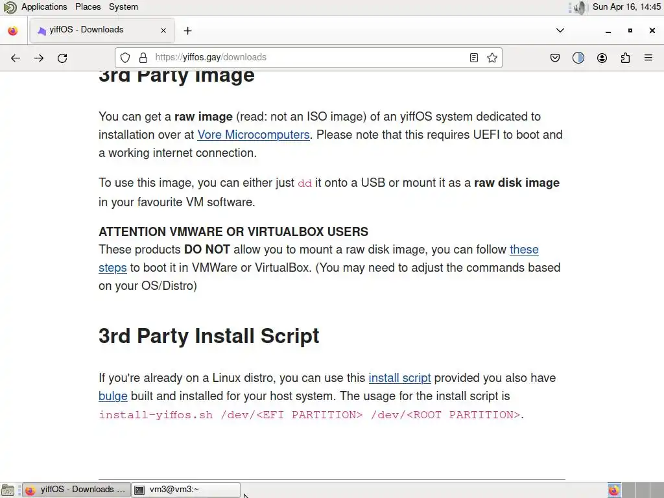Select the yiffOS - Downloads taskbar entry
This screenshot has width=664, height=498.
click(76, 490)
